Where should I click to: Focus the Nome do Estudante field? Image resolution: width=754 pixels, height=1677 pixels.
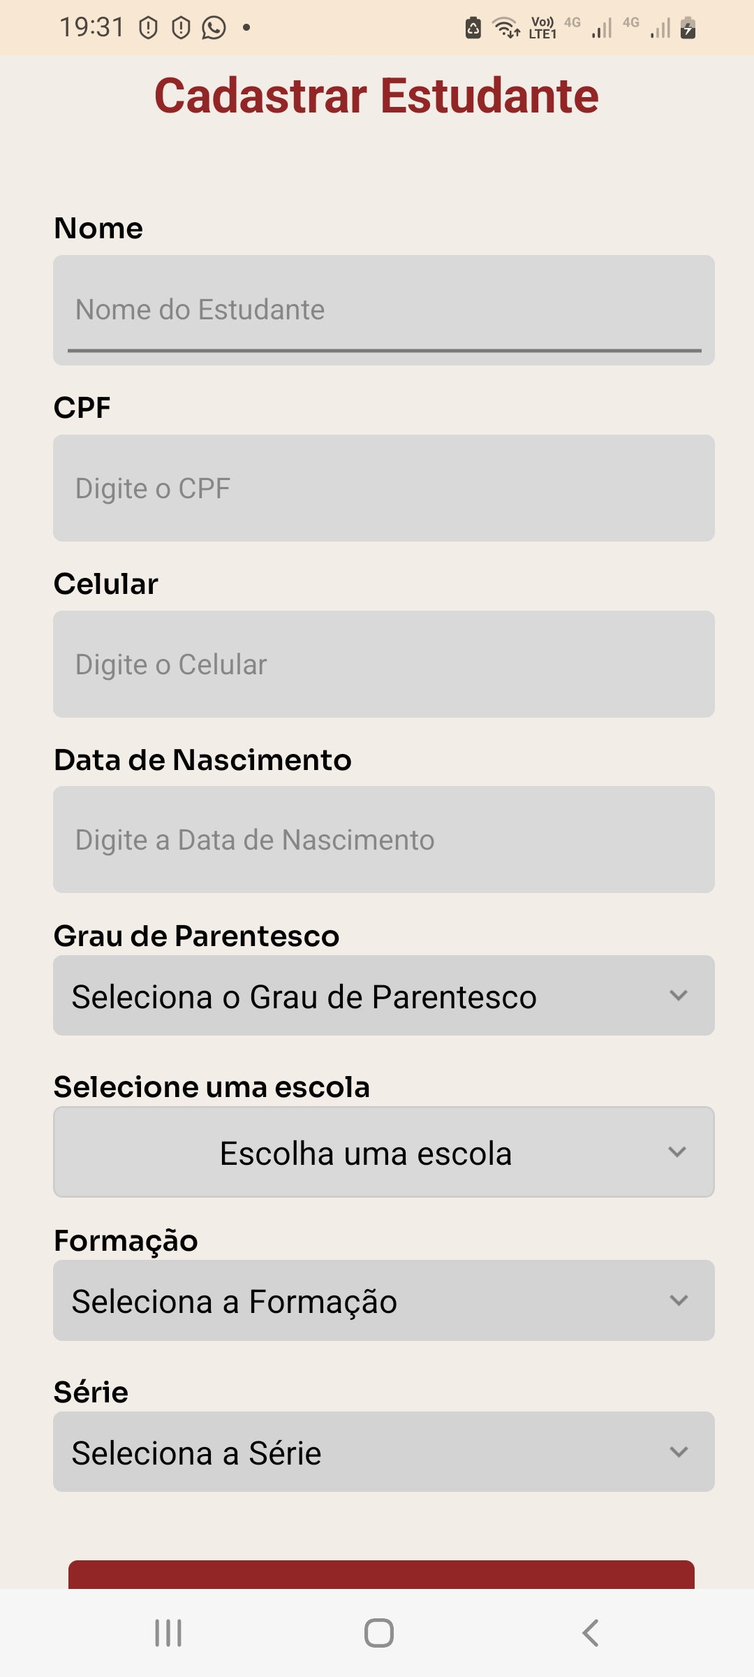coord(383,310)
